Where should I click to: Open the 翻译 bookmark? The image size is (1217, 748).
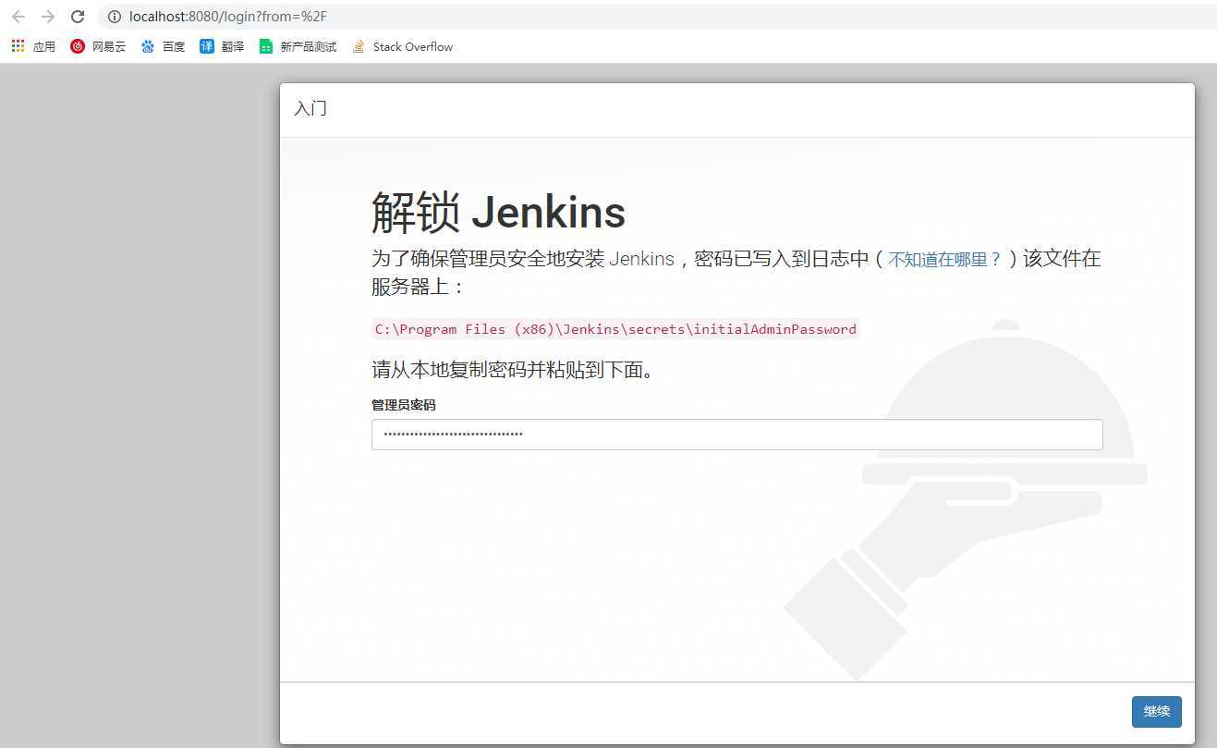coord(222,46)
